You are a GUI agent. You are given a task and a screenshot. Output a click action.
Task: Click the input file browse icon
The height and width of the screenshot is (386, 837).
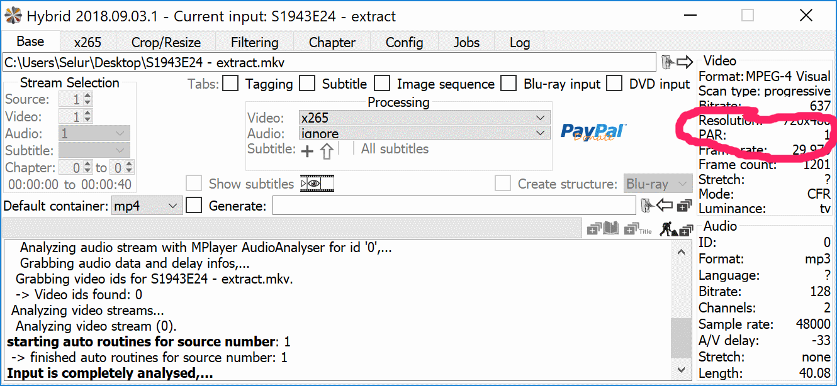667,62
